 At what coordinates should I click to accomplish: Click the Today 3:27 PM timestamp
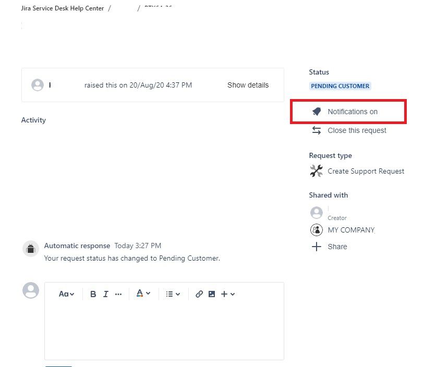pyautogui.click(x=138, y=246)
